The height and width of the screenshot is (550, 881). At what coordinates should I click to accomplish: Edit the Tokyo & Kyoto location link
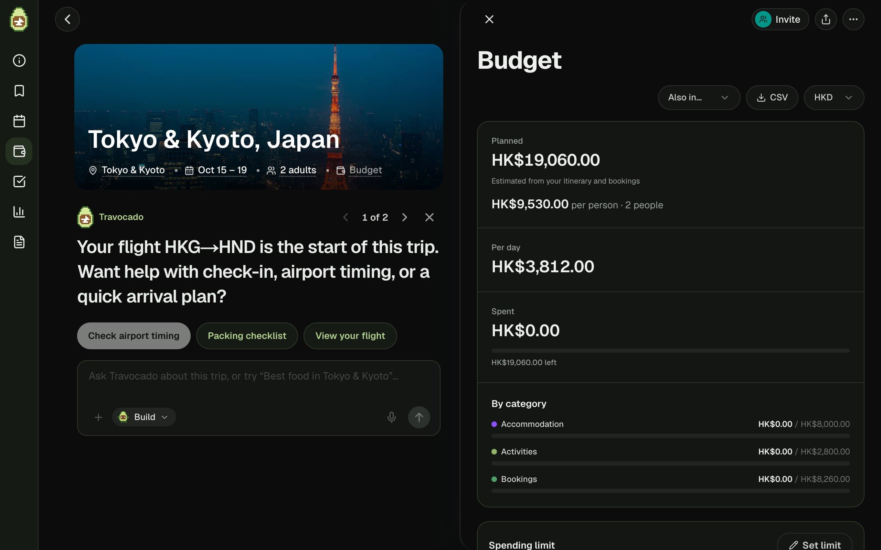pyautogui.click(x=133, y=170)
